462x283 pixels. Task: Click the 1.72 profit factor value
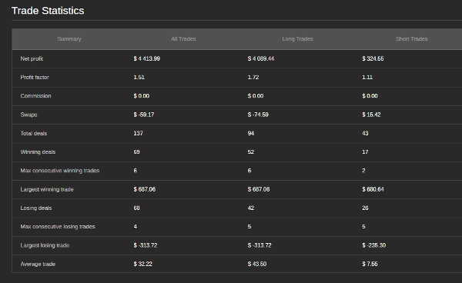pos(253,78)
